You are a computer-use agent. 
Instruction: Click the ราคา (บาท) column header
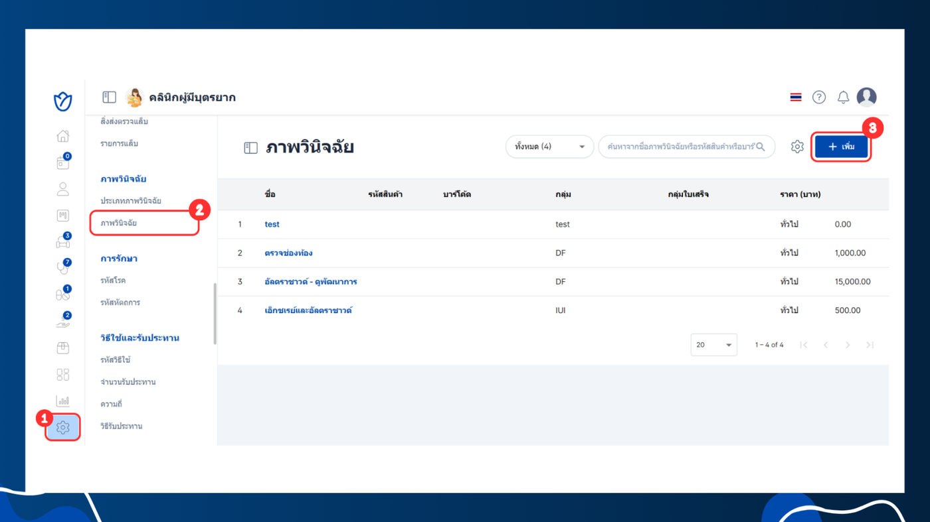pos(800,194)
